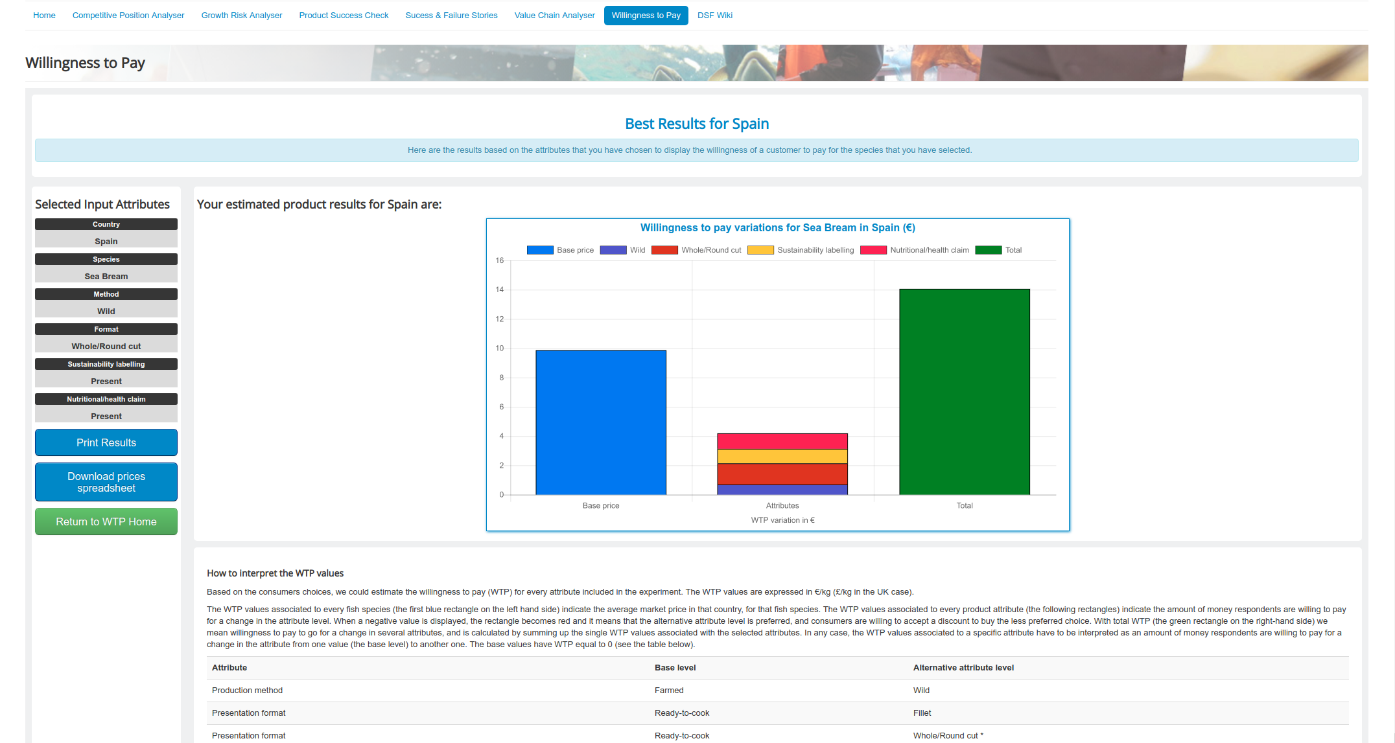Viewport: 1395px width, 743px height.
Task: Click the Print Results button
Action: coord(106,442)
